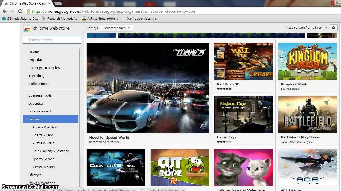Click 'Sort by:' label
Screen dimensions: 341x191
[x=92, y=28]
